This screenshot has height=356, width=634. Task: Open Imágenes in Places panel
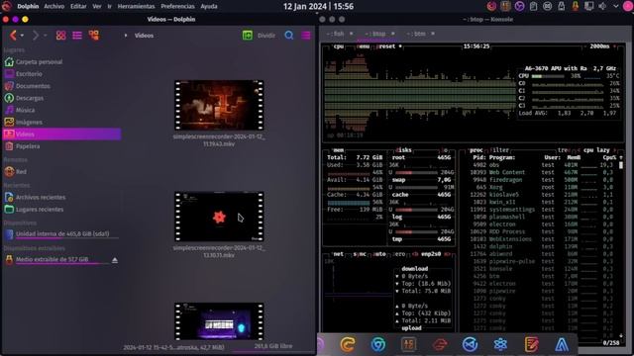coord(61,122)
